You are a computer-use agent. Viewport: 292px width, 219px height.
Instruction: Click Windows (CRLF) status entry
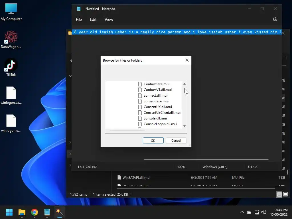point(215,167)
